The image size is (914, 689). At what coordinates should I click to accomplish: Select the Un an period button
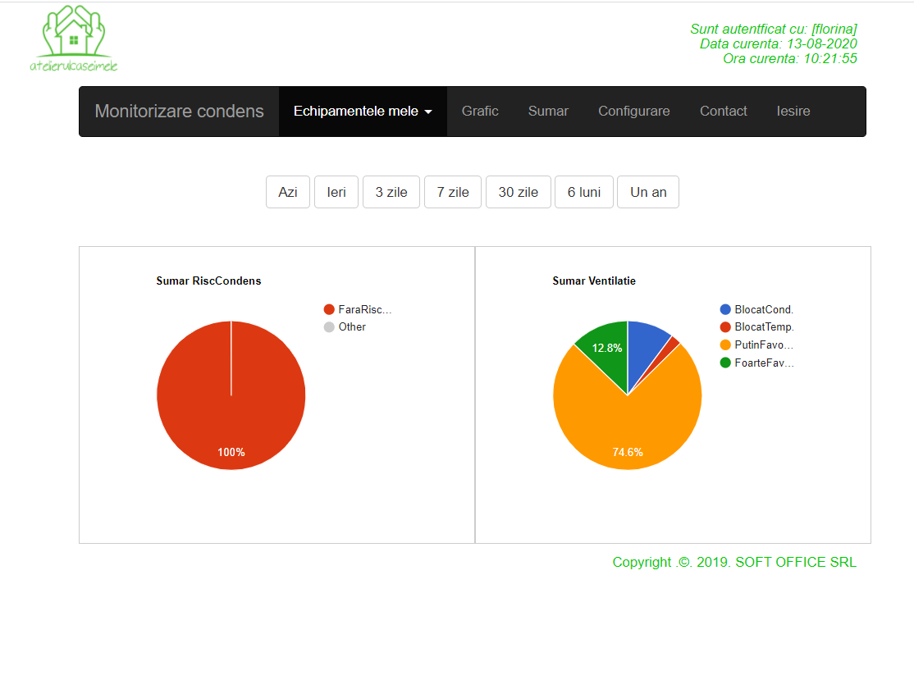coord(648,192)
